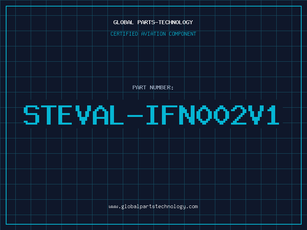The height and width of the screenshot is (230, 307).
Task: Select the part number STEVAL-IFN002V1
Action: [151, 115]
